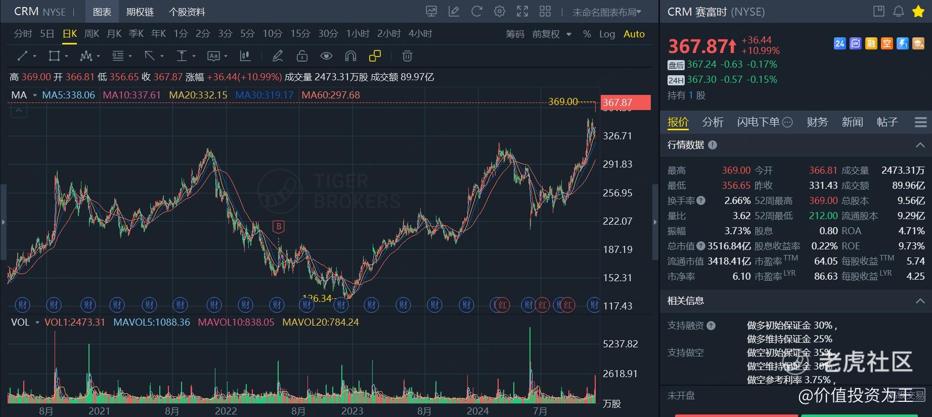932x417 pixels.
Task: Open 闪电下单 quick order options icon
Action: coord(787,122)
